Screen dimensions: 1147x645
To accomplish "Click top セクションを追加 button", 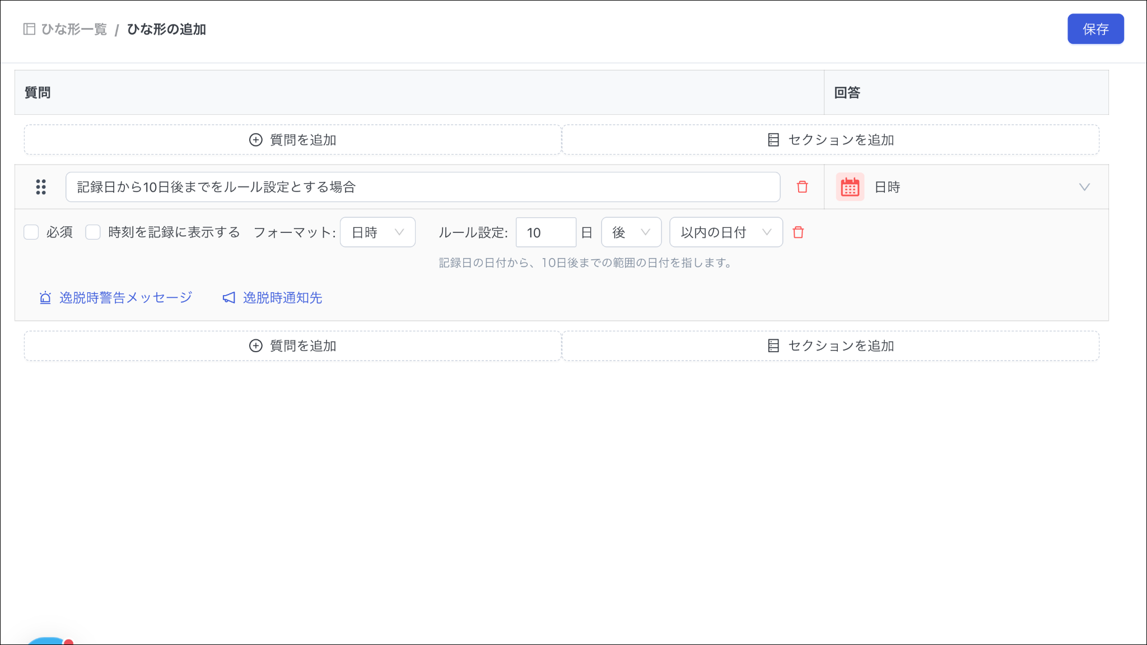I will [x=831, y=140].
